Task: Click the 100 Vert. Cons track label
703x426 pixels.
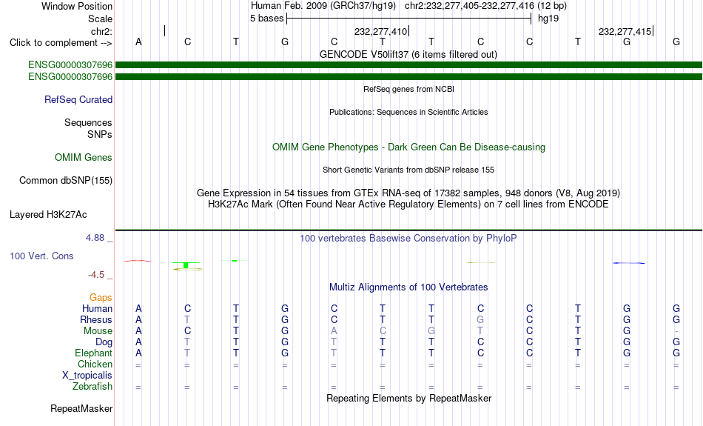Action: (x=41, y=256)
